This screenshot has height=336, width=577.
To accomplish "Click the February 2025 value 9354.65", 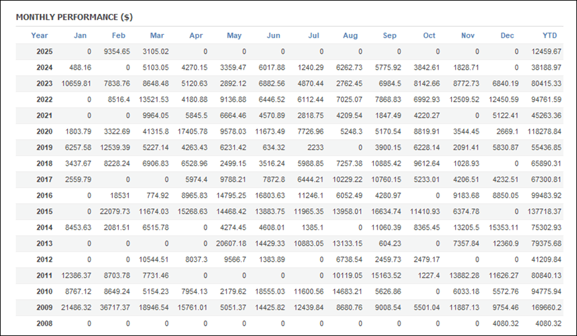I will pos(117,52).
